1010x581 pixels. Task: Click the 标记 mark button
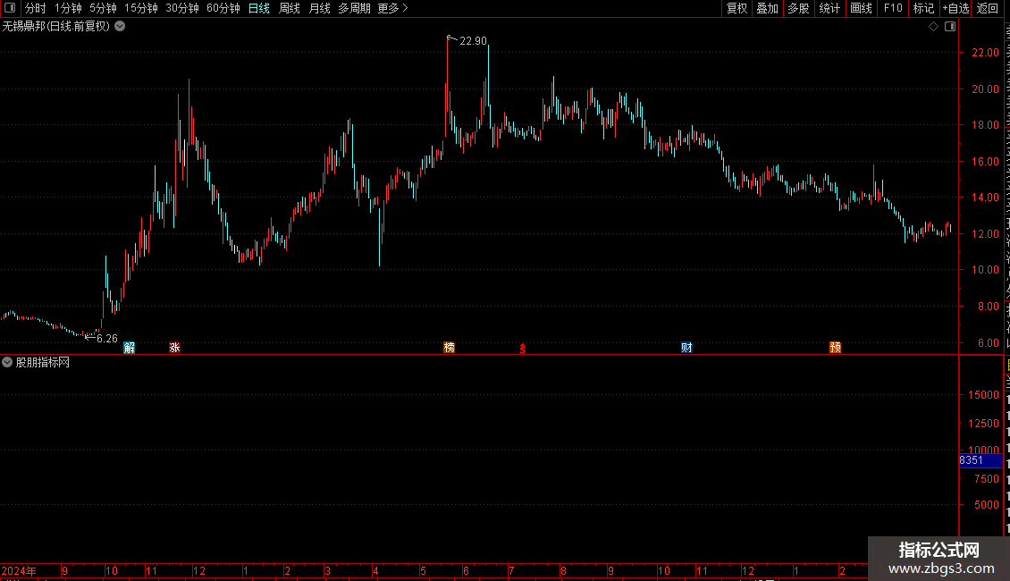tap(923, 8)
